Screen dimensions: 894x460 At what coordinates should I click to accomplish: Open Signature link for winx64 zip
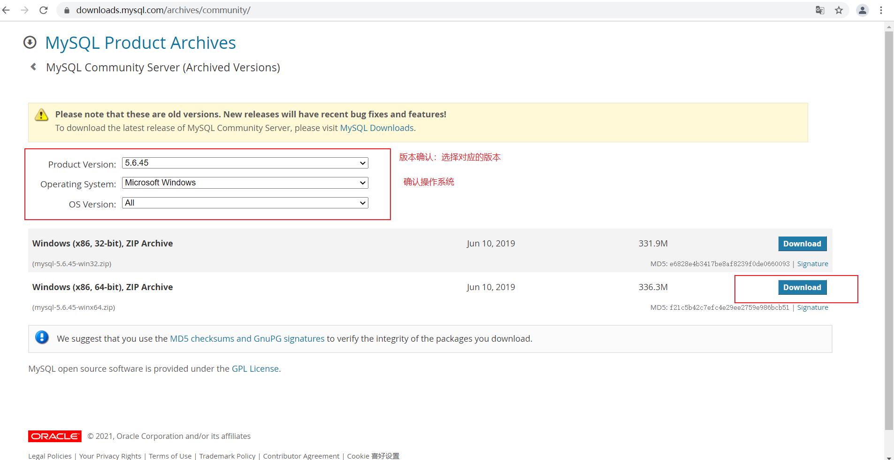click(812, 307)
